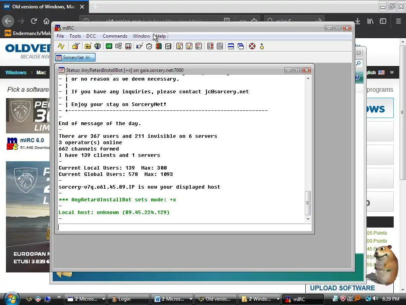Expand the language chevron on OldVersion page
406x305 pixels.
coord(392,72)
